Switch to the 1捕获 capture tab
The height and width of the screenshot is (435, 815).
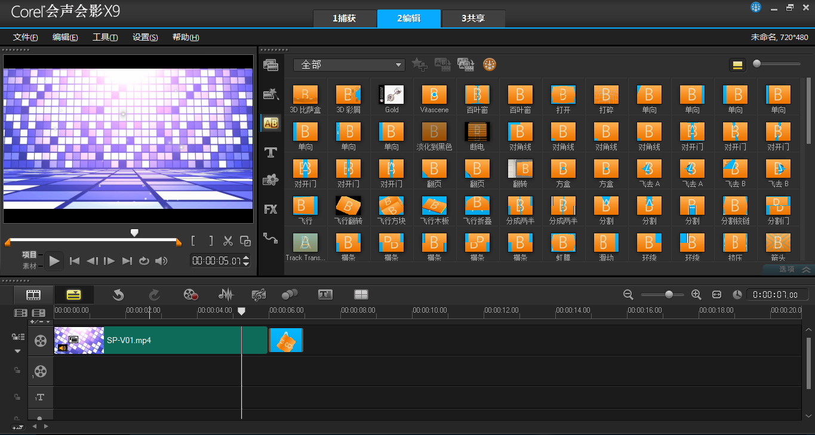(x=345, y=18)
